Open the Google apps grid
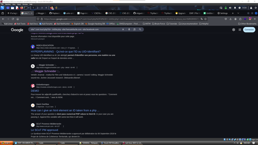 click(x=240, y=30)
